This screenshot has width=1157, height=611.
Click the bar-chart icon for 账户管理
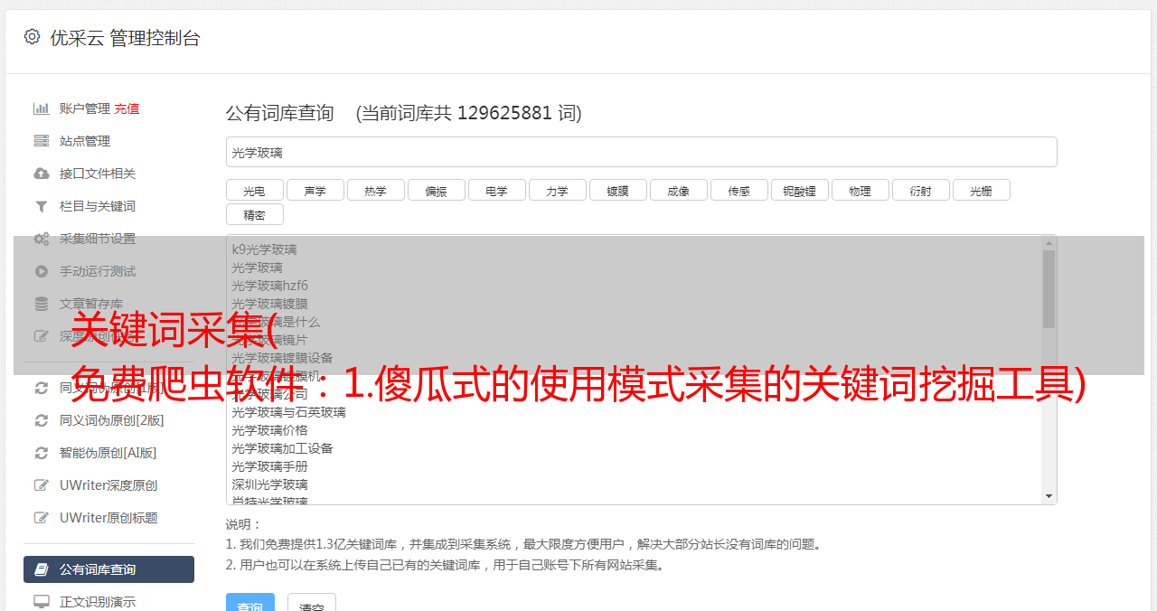pyautogui.click(x=42, y=108)
